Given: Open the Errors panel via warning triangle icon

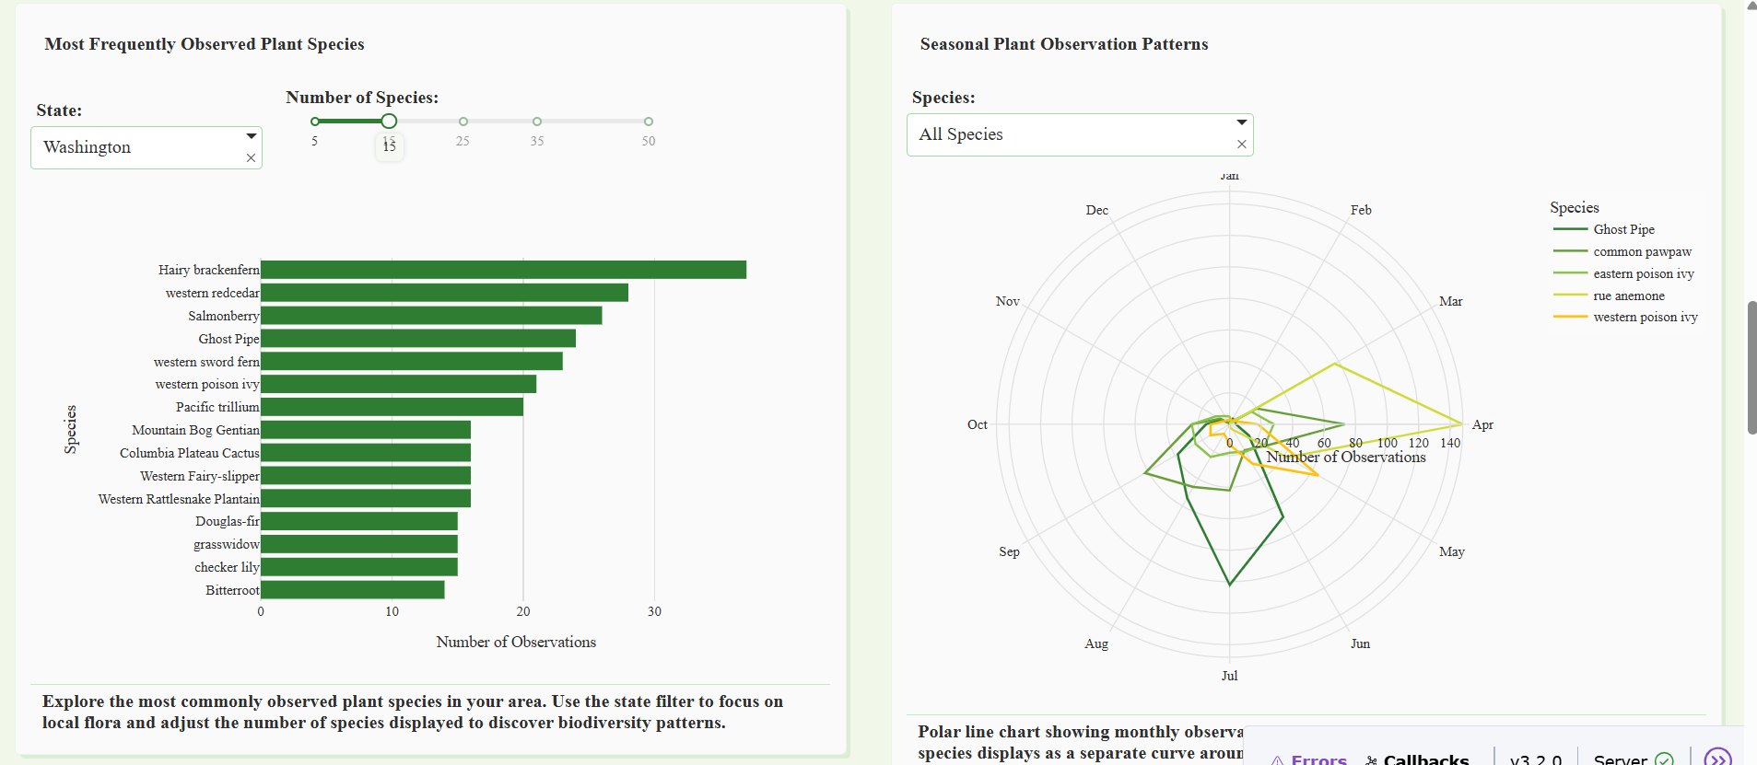Looking at the screenshot, I should click(1277, 759).
